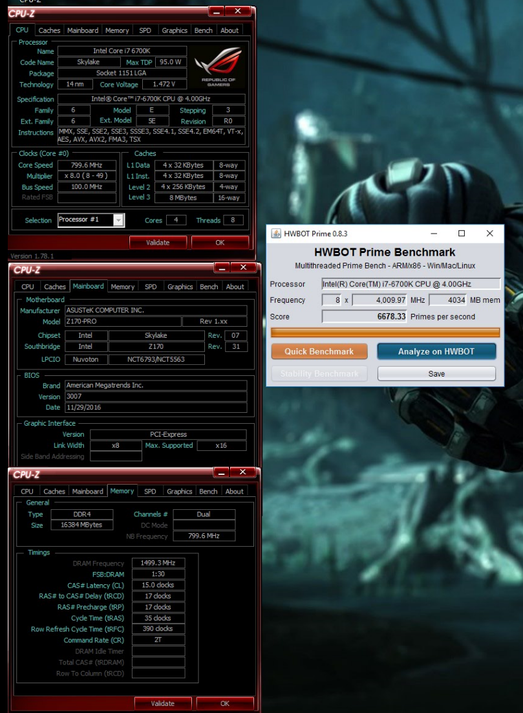Start the Quick Benchmark in HWBOT Prime

(x=319, y=351)
